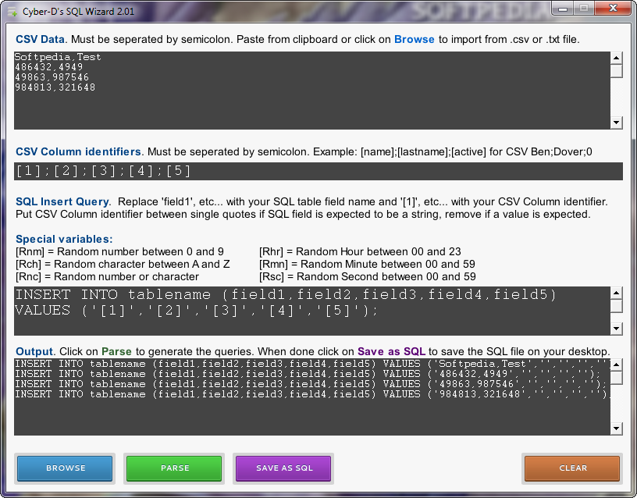The image size is (637, 498).
Task: Click the 'Output' heading label
Action: point(34,352)
